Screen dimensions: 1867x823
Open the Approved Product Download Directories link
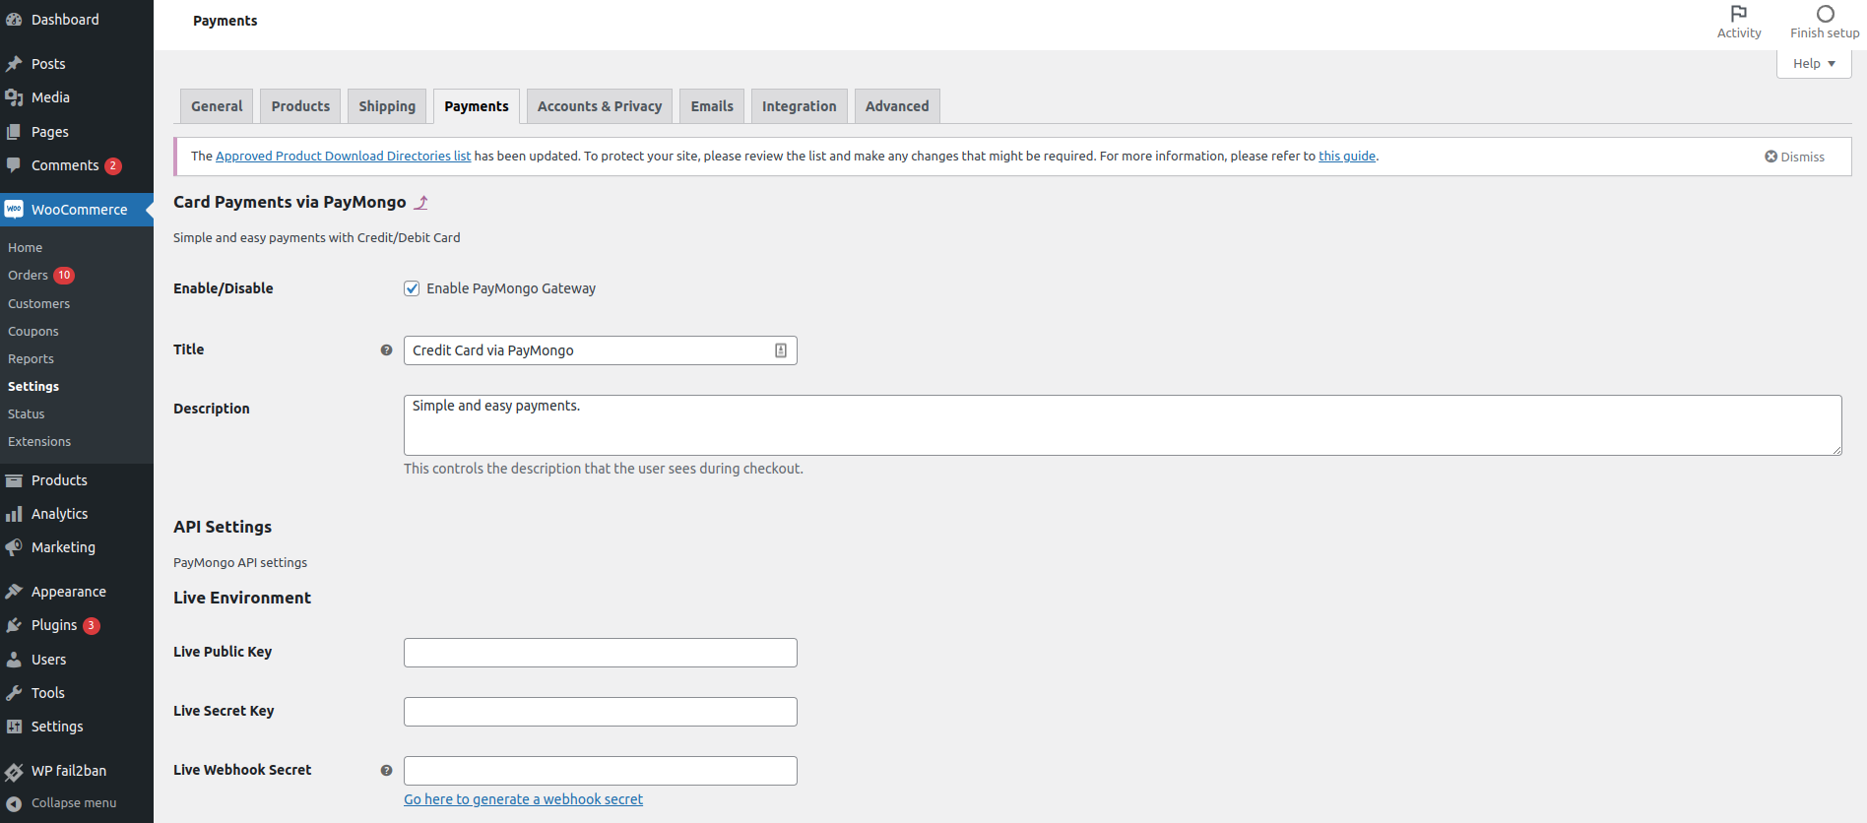pyautogui.click(x=343, y=157)
